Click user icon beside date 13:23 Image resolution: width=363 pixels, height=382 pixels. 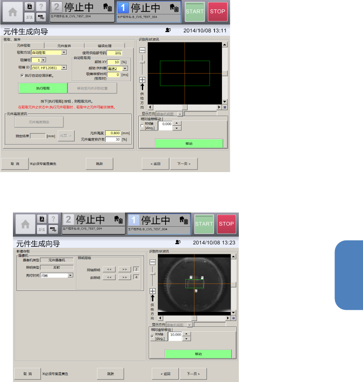[178, 242]
